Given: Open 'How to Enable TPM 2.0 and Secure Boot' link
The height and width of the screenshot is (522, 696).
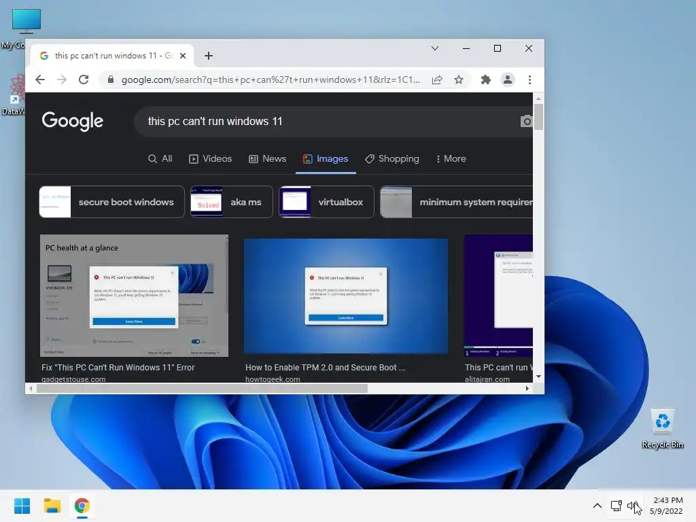Looking at the screenshot, I should click(x=326, y=368).
